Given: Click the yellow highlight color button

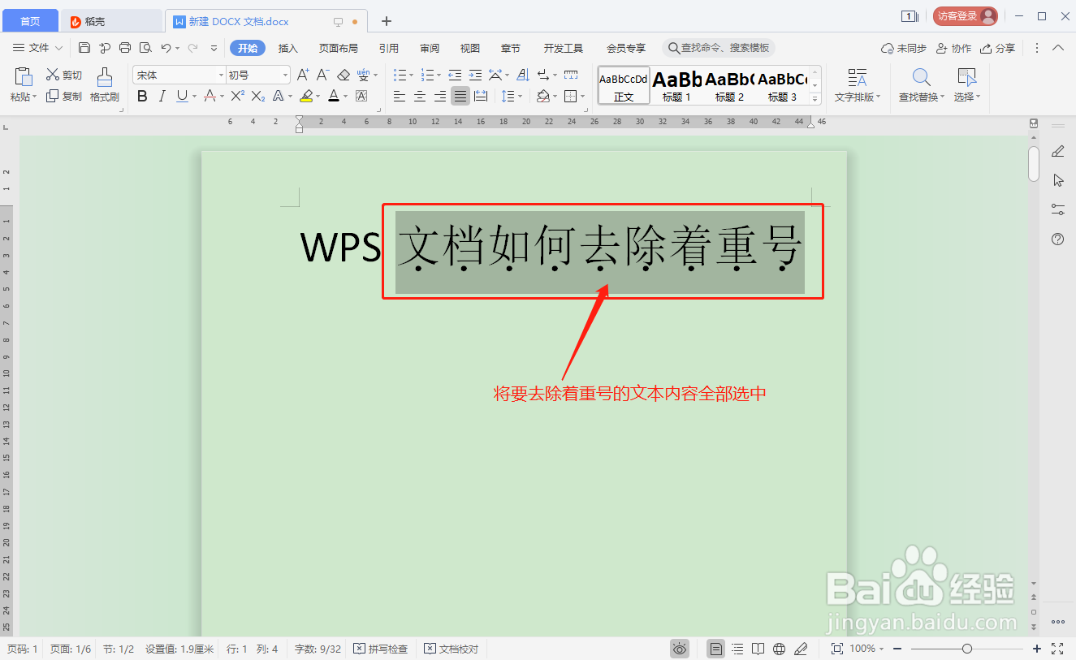Looking at the screenshot, I should coord(306,96).
